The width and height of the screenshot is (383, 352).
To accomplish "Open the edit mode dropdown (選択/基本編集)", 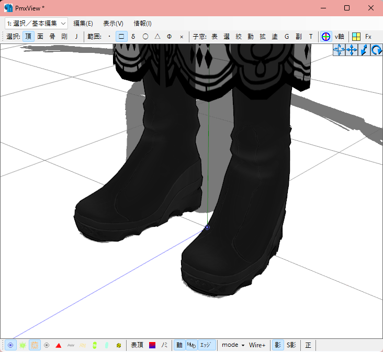I will click(x=36, y=23).
